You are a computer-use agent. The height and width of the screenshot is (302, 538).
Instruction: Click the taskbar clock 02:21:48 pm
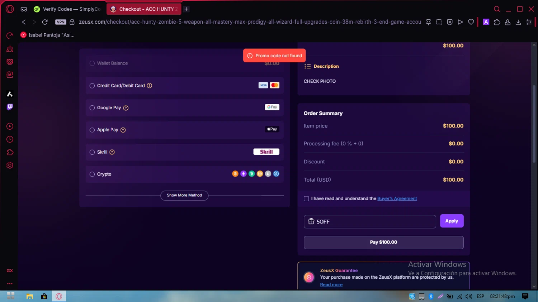pos(502,296)
